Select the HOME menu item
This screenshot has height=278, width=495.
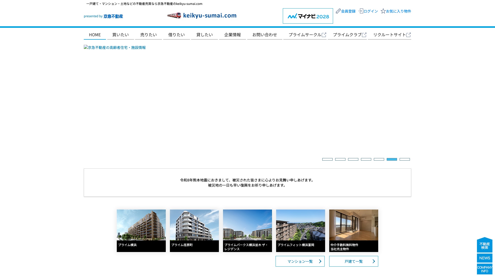95,35
